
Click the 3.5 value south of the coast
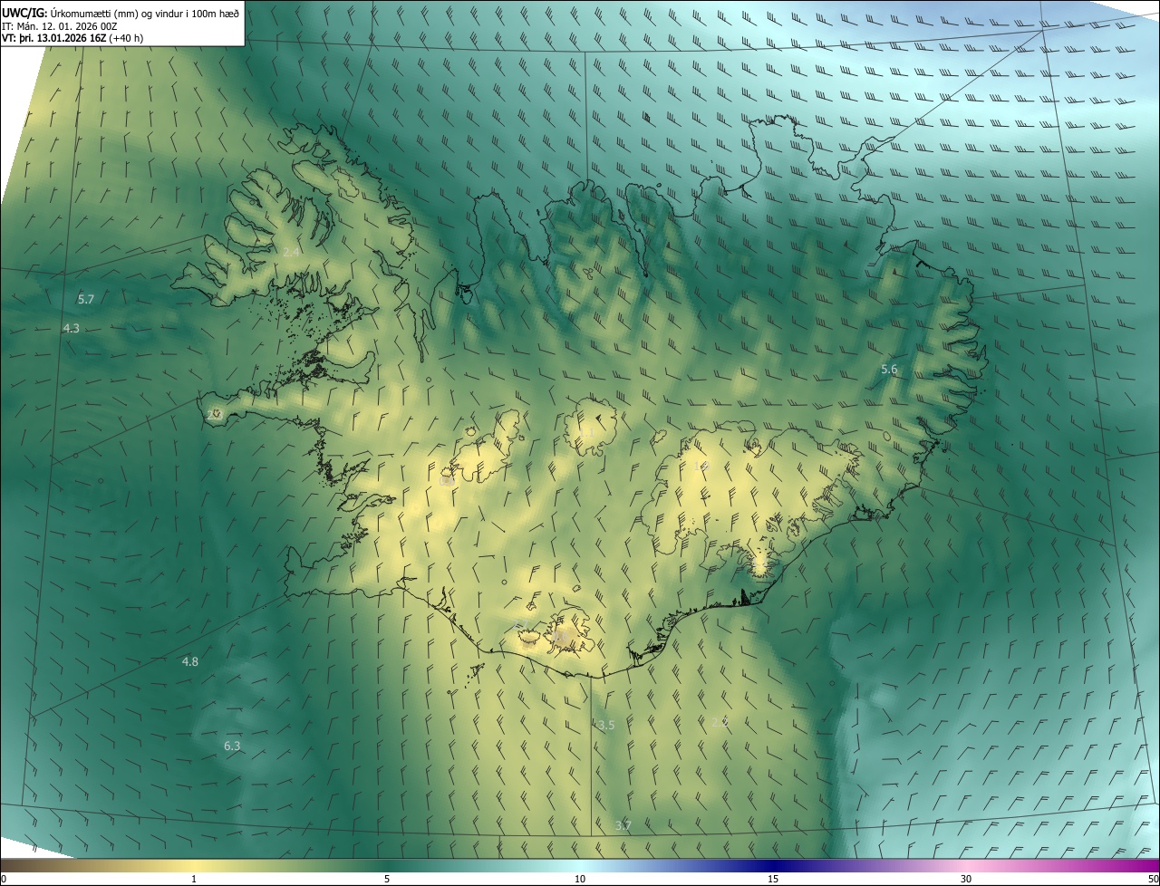click(606, 725)
